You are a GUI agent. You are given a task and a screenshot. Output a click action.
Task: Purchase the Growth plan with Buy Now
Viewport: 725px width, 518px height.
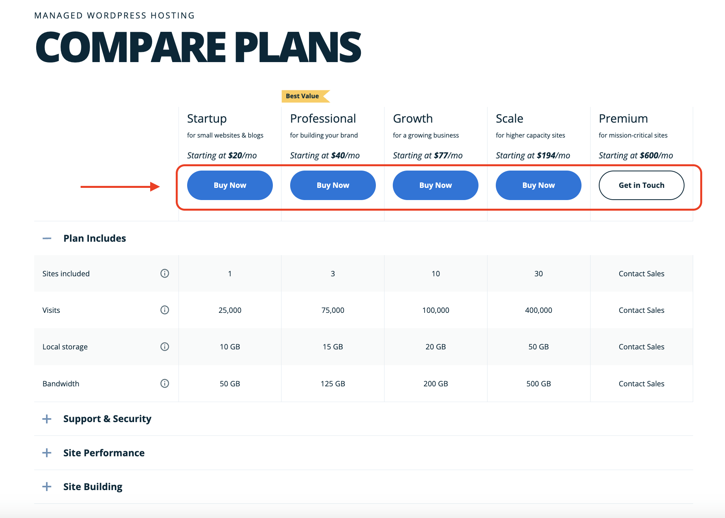click(x=435, y=185)
